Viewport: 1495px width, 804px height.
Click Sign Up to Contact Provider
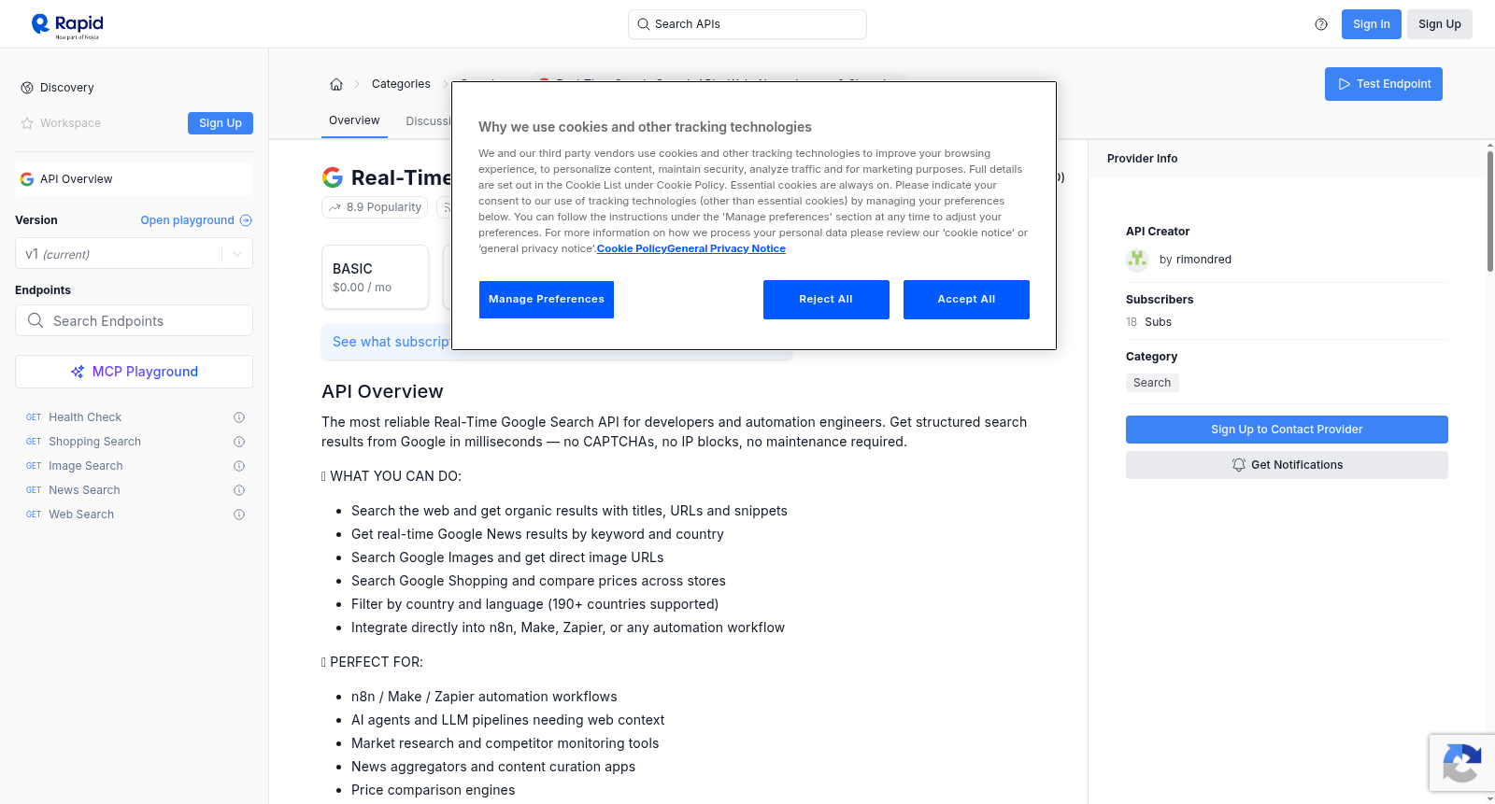pyautogui.click(x=1287, y=430)
